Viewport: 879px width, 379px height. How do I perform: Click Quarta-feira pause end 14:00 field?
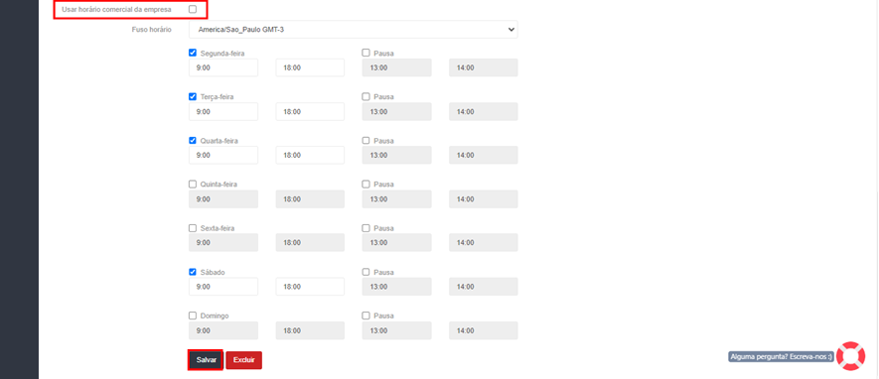[x=484, y=155]
